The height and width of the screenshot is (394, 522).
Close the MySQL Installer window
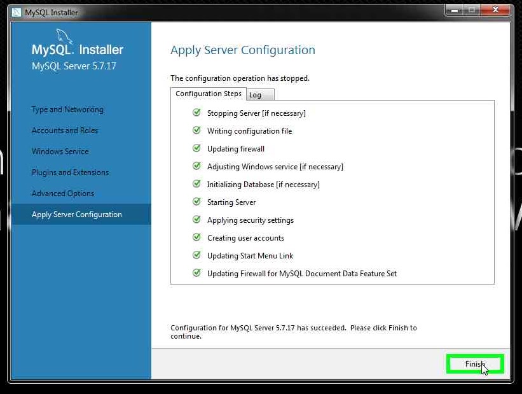(x=495, y=10)
